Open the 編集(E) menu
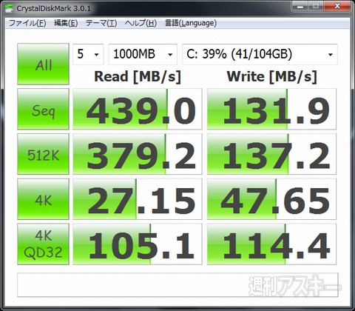 [66, 23]
